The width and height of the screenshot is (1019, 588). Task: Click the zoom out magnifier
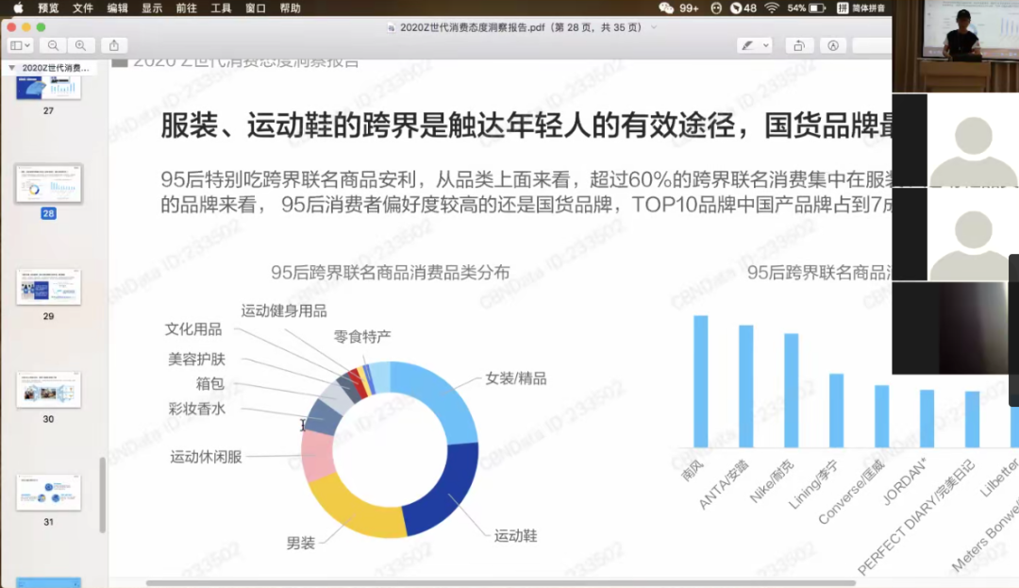pos(53,45)
